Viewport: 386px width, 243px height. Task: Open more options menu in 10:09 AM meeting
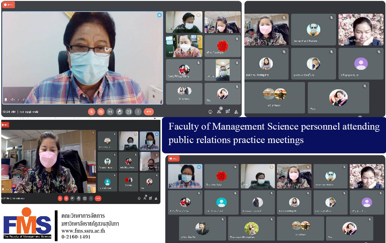tap(138, 112)
